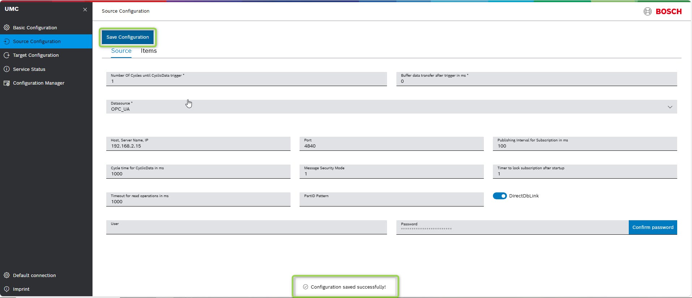Click the Bosch logo
Image resolution: width=692 pixels, height=298 pixels.
click(662, 12)
